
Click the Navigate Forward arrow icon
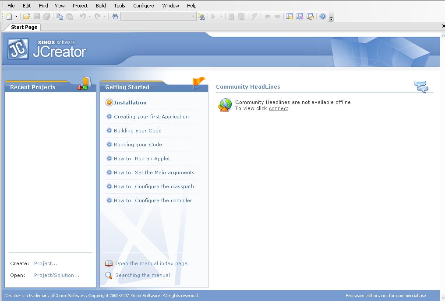coord(278,17)
